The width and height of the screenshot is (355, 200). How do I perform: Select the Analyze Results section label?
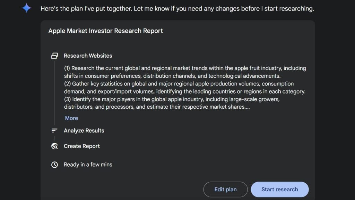point(84,131)
